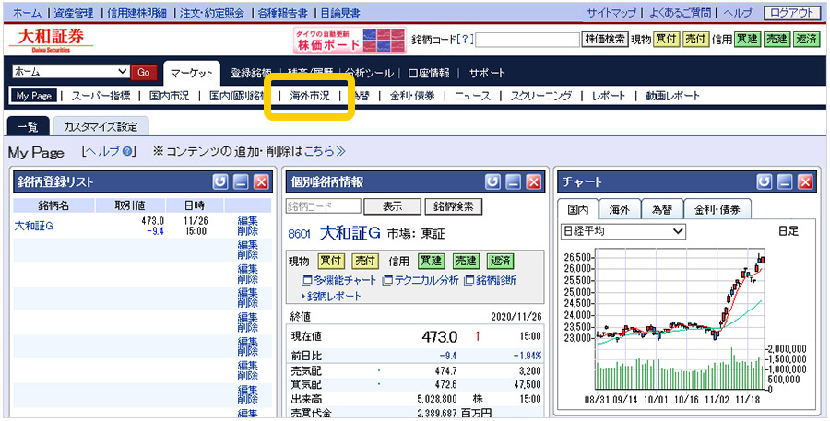830x421 pixels.
Task: Click top bar 信用 売建 button
Action: [777, 40]
